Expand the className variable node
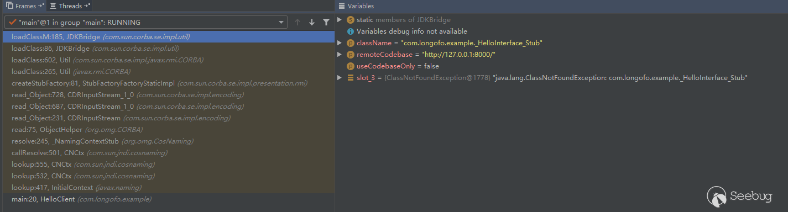Viewport: 788px width, 212px height. tap(340, 43)
